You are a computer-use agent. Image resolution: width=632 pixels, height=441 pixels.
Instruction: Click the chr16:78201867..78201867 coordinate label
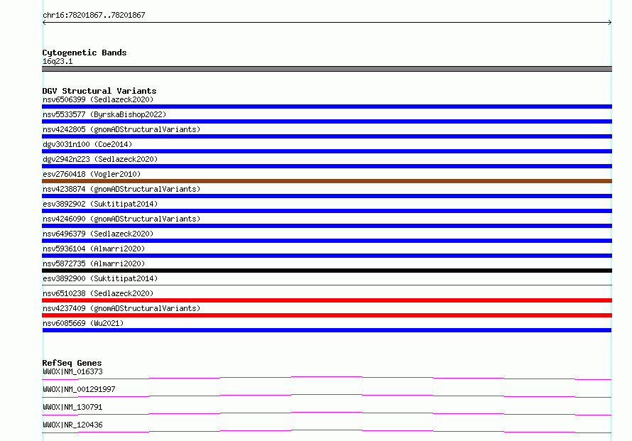[94, 15]
